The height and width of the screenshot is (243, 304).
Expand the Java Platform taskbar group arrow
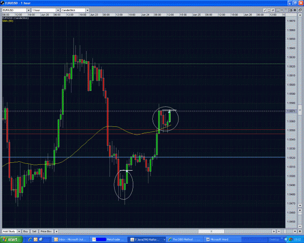tap(164, 240)
